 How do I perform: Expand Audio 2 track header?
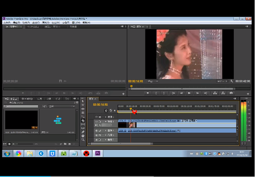pos(106,135)
